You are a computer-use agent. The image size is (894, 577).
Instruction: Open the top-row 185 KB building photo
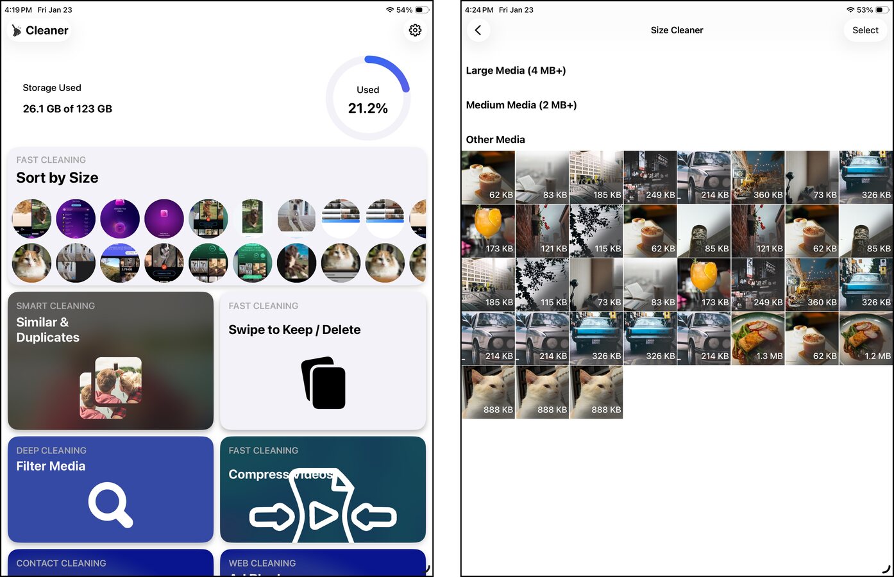click(596, 178)
